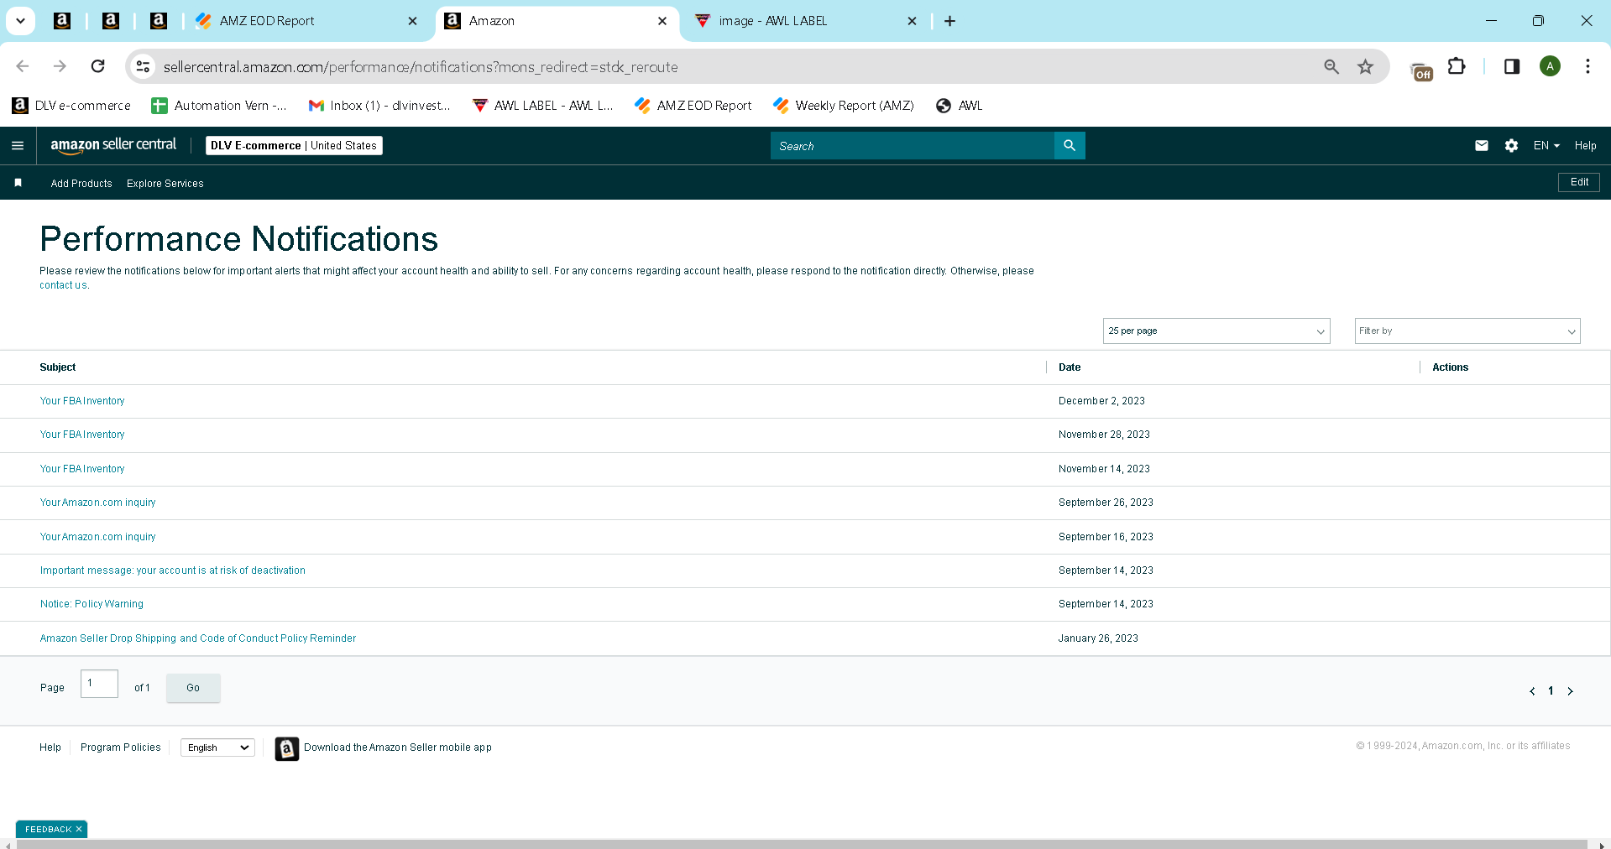Viewport: 1611px width, 849px height.
Task: Open Help in the top header
Action: 1585,146
